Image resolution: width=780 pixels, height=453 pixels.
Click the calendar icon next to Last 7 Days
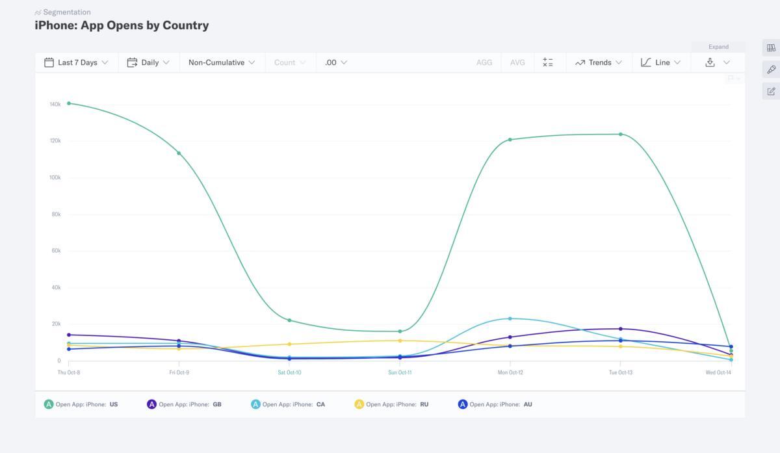click(49, 62)
